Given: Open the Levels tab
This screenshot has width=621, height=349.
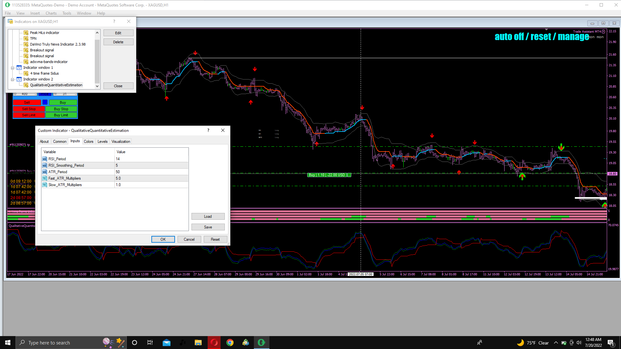Looking at the screenshot, I should tap(103, 142).
